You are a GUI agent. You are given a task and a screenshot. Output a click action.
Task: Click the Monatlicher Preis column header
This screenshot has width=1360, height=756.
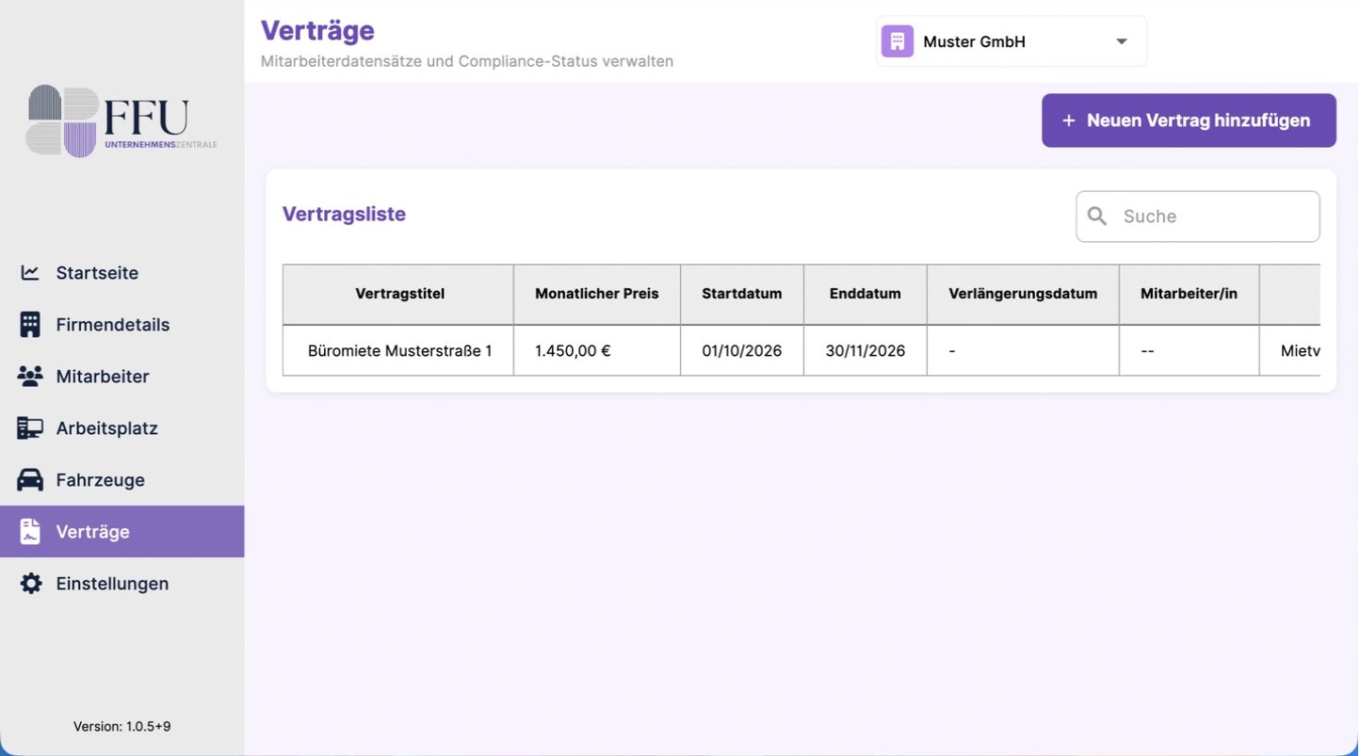[597, 294]
